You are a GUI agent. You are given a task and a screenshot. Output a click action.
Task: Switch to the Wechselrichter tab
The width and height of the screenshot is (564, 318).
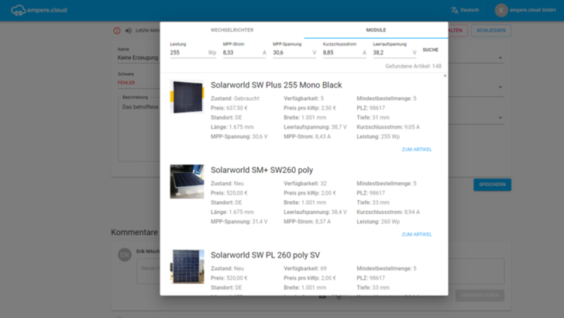pyautogui.click(x=232, y=30)
